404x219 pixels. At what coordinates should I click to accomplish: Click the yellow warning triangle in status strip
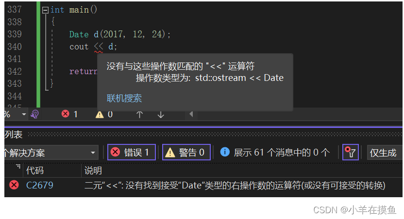pyautogui.click(x=100, y=114)
